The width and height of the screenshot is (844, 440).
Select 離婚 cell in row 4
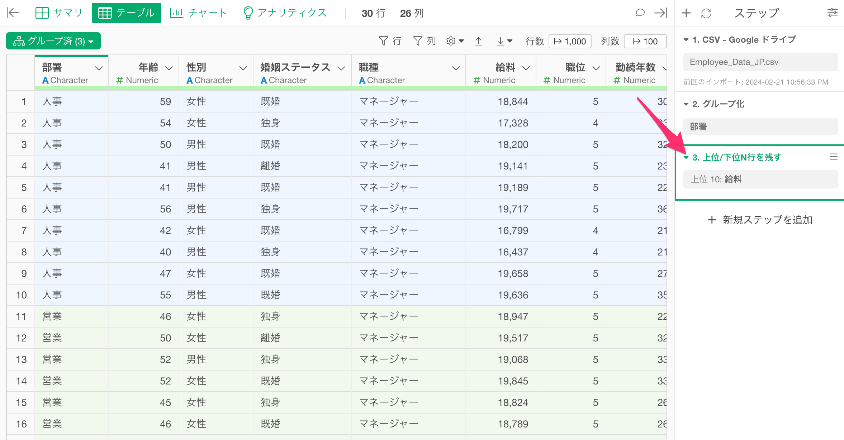coord(302,166)
